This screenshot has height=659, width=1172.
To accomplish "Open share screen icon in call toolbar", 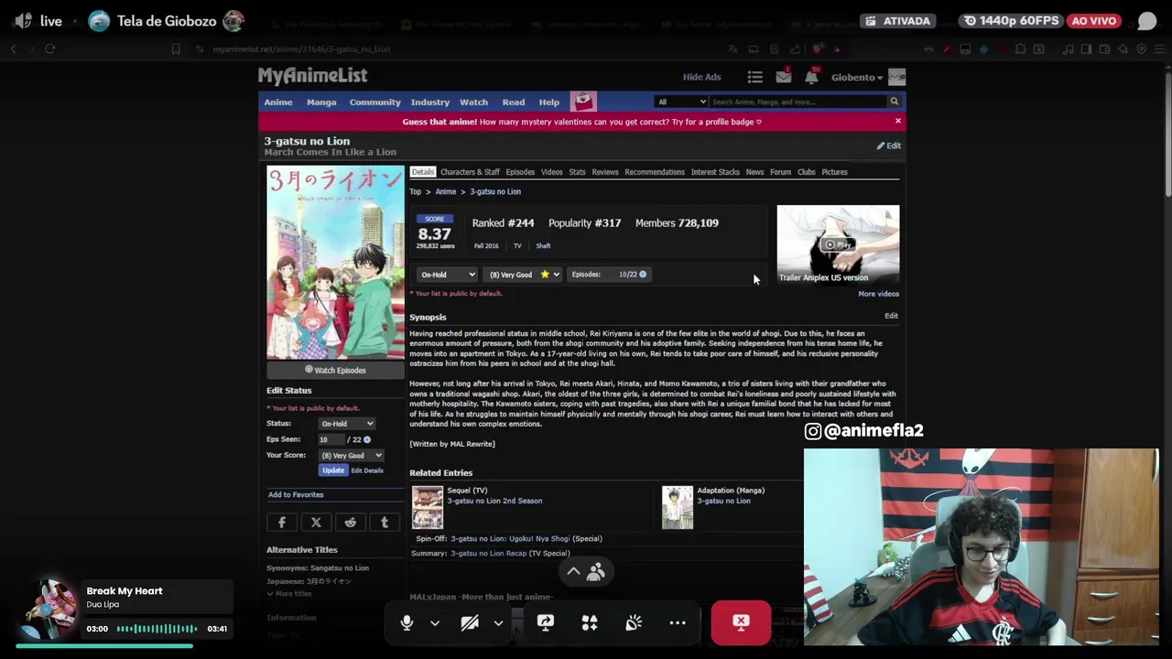I will pos(545,622).
